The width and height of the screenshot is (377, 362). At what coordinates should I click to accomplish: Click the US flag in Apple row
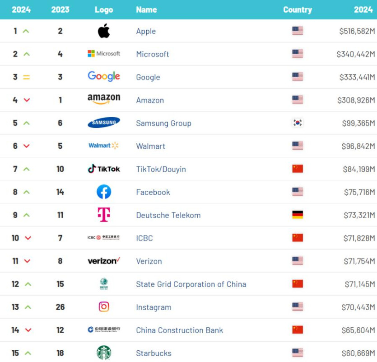tap(298, 31)
